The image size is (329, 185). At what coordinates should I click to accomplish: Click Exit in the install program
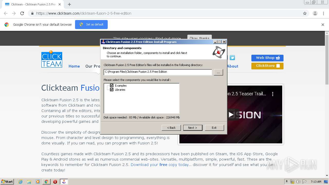coord(214,128)
